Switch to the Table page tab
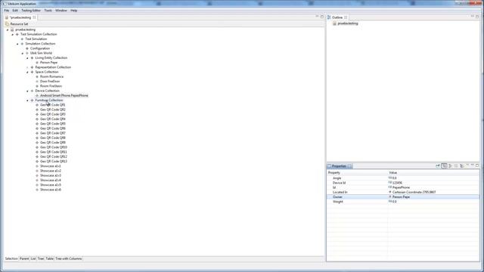484x272 pixels. (50, 258)
